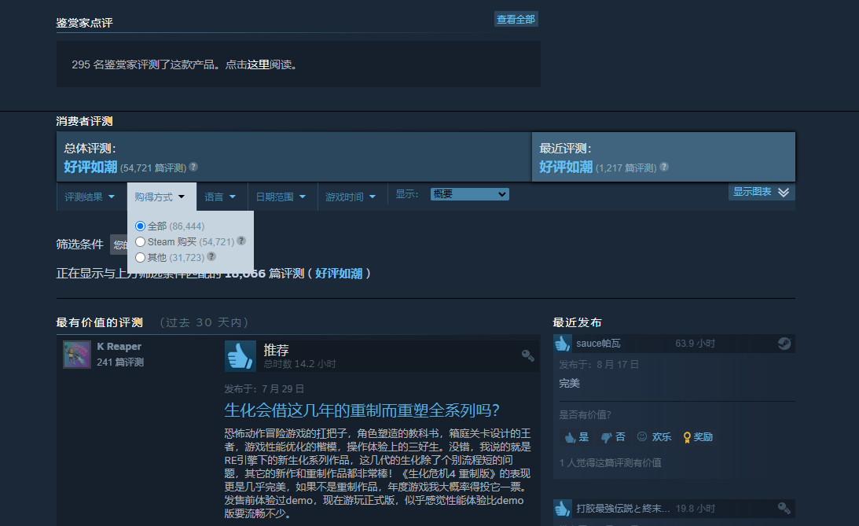Click the 查看全部 curator reviews button
This screenshot has height=526, width=859.
pyautogui.click(x=516, y=19)
